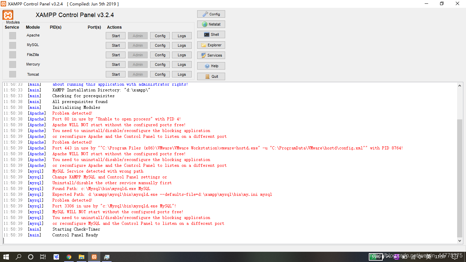
Task: Open File Explorer from the taskbar
Action: click(x=82, y=257)
